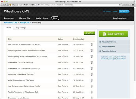Expand Navigation Options section

pyautogui.click(x=113, y=42)
